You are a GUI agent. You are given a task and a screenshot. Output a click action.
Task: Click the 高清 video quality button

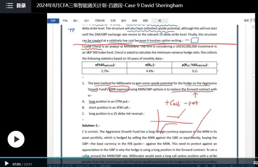[256, 163]
